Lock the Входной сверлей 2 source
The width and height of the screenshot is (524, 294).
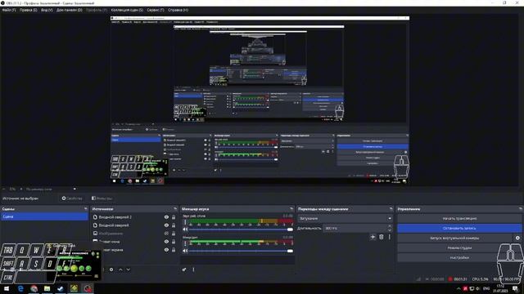click(174, 217)
